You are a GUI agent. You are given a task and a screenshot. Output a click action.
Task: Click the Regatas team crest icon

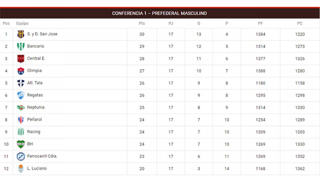click(21, 95)
